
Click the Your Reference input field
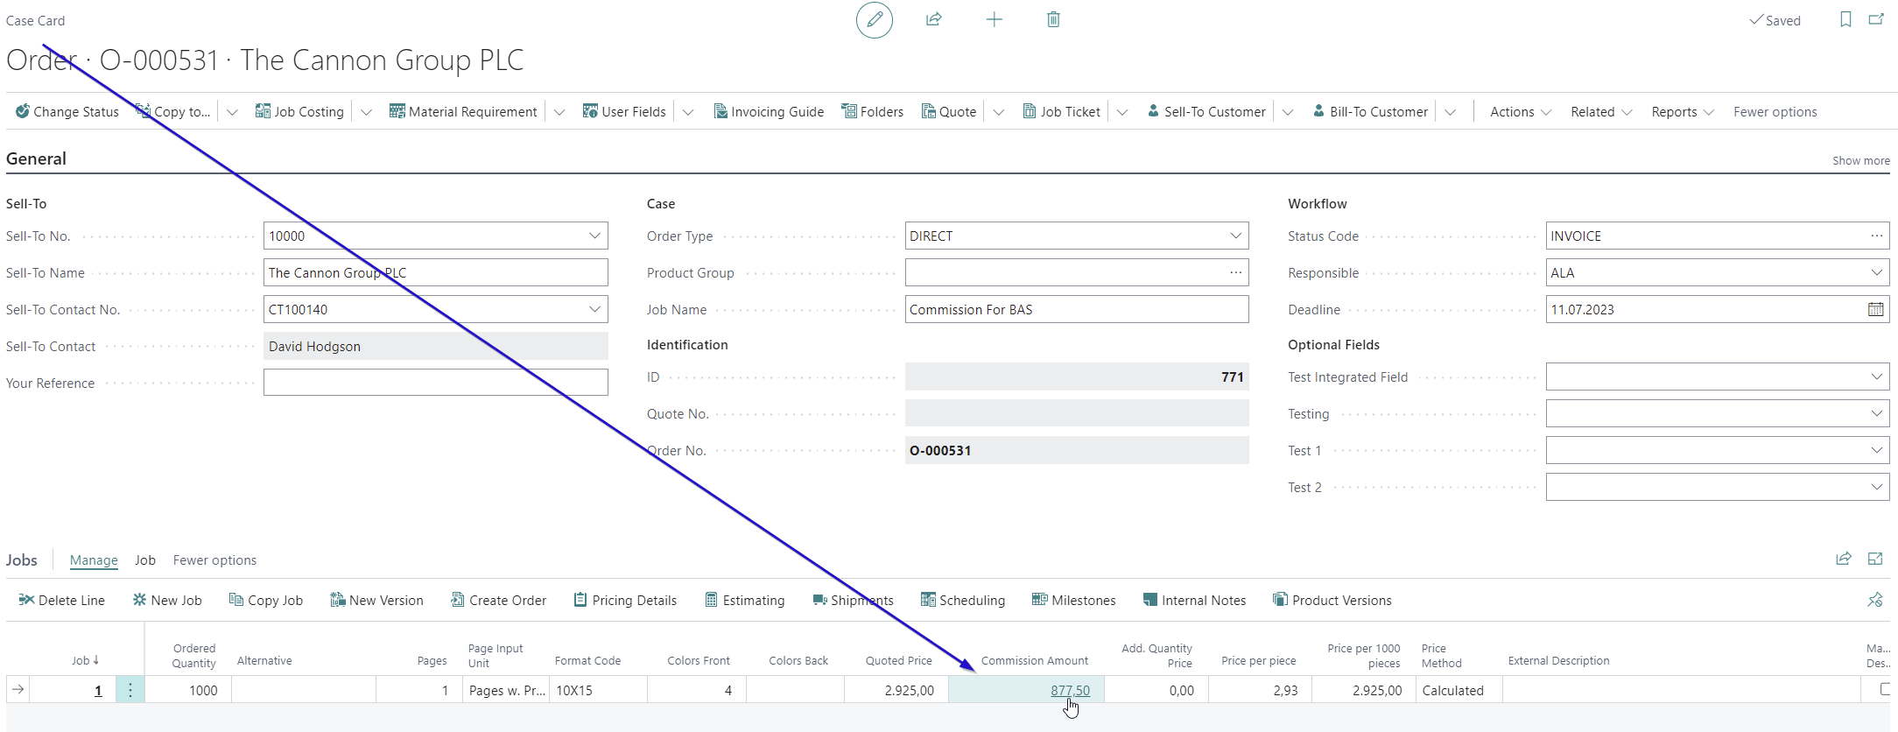(436, 383)
